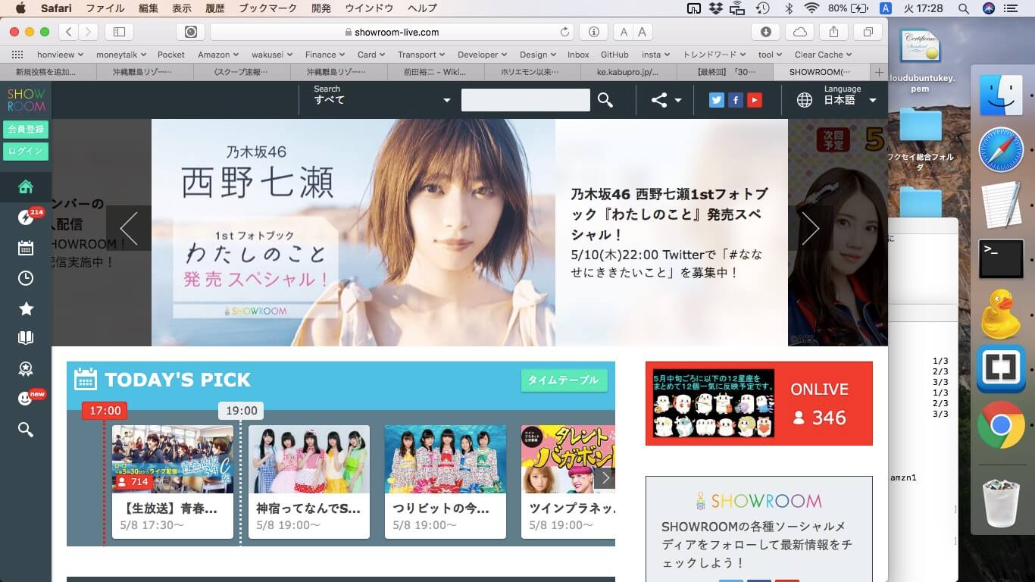1035x582 pixels.
Task: Expand the Finance bookmarks folder
Action: pos(325,55)
